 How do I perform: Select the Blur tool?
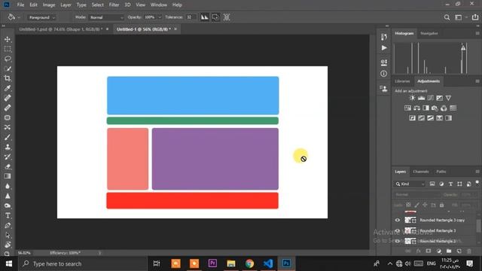(8, 186)
